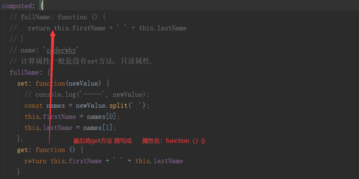Click the closing brace of the get function

click(x=18, y=172)
